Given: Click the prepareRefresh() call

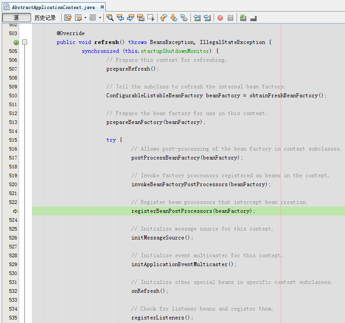Looking at the screenshot, I should 132,69.
